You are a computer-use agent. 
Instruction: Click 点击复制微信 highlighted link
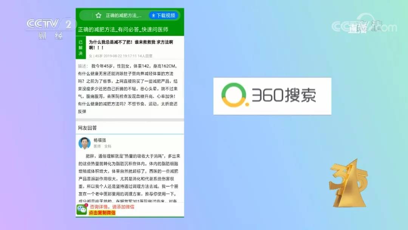click(x=102, y=213)
